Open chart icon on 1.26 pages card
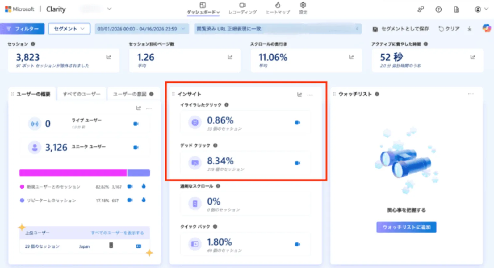494x268 pixels. [230, 57]
